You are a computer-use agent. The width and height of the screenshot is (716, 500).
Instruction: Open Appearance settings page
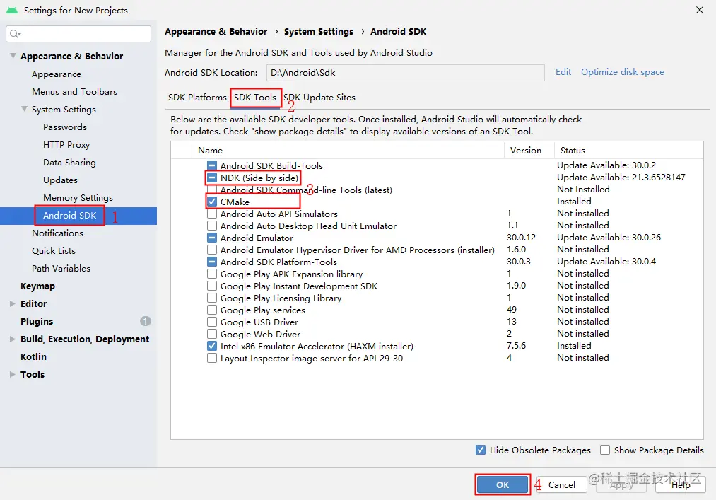56,74
